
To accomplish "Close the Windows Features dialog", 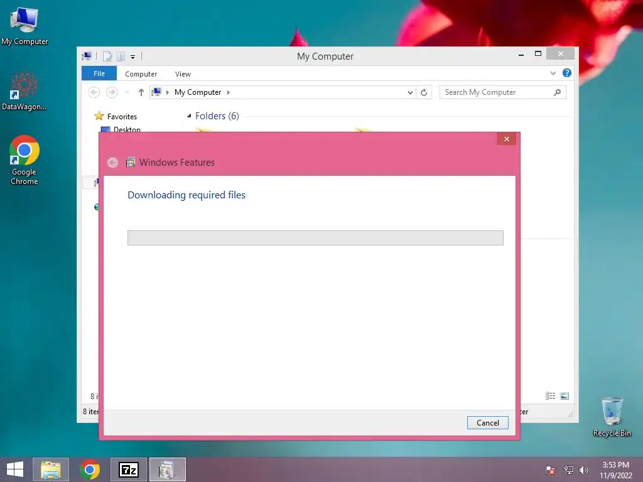I will 507,139.
